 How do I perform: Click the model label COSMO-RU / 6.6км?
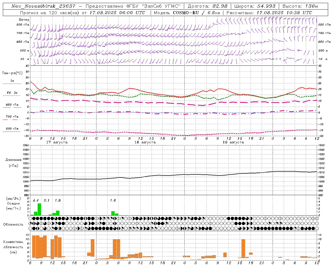pyautogui.click(x=196, y=13)
